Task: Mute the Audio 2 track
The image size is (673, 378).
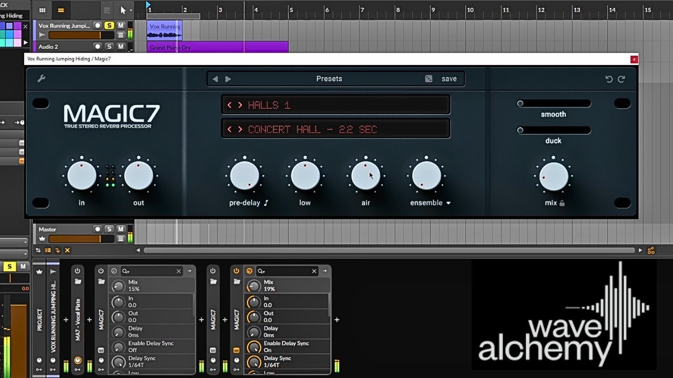Action: click(x=120, y=47)
